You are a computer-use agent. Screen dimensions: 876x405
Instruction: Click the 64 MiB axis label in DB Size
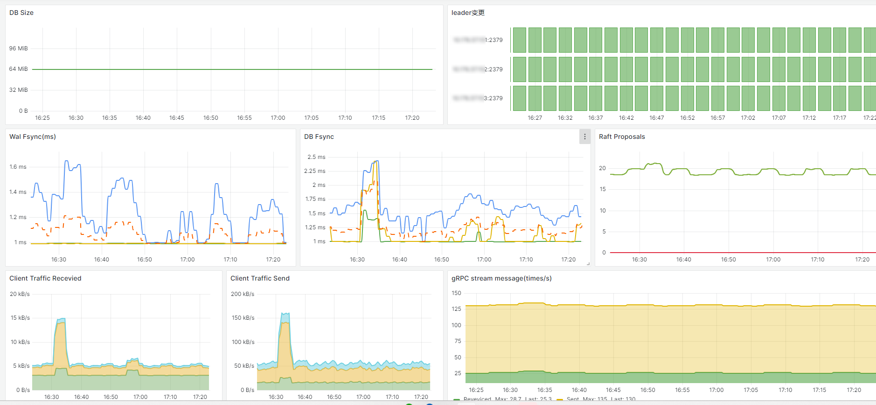pos(19,69)
